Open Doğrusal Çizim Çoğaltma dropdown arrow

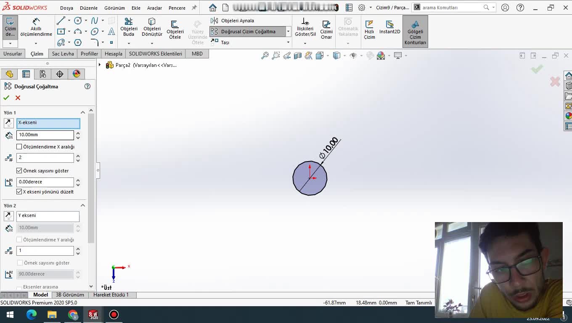[288, 32]
